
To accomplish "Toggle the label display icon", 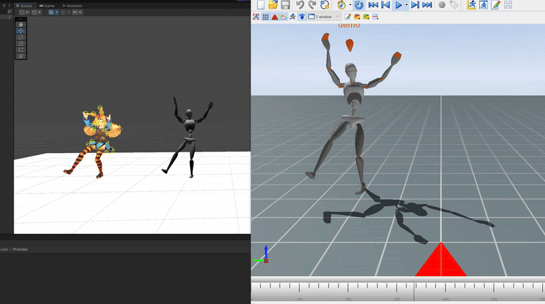I will click(x=302, y=16).
